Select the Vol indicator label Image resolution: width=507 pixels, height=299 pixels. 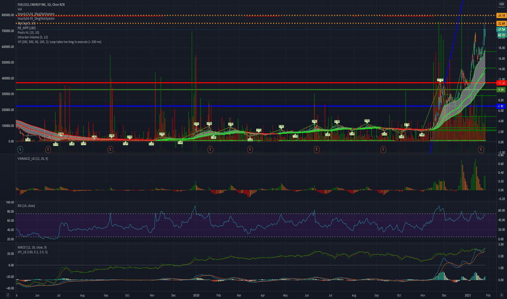tap(20, 9)
